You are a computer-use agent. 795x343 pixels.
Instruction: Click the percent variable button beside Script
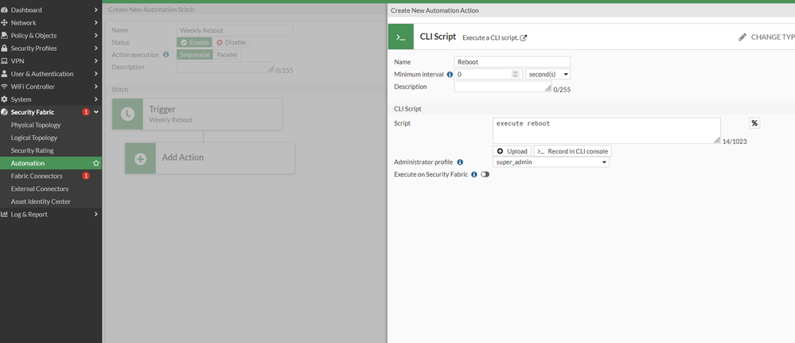click(754, 123)
